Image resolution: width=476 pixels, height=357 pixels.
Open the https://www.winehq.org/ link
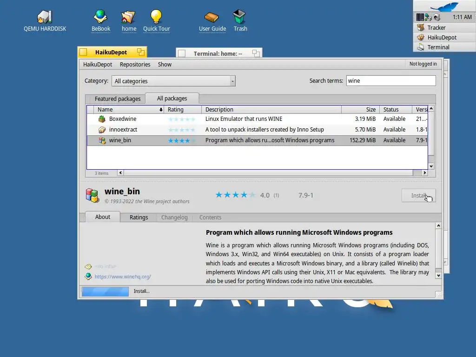point(123,277)
